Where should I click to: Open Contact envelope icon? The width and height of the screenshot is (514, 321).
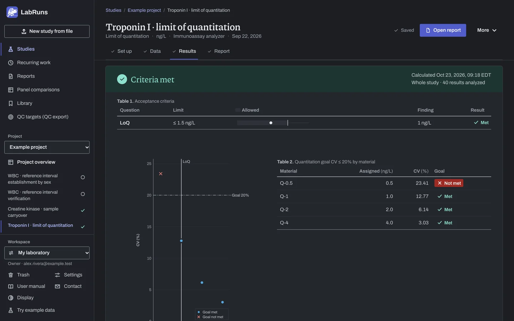[x=57, y=286]
